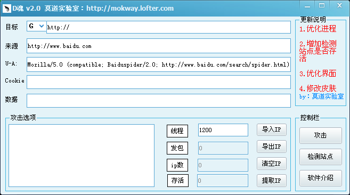Screen dimensions: 350x195
Task: Click the U-A user agent field
Action: (x=158, y=64)
